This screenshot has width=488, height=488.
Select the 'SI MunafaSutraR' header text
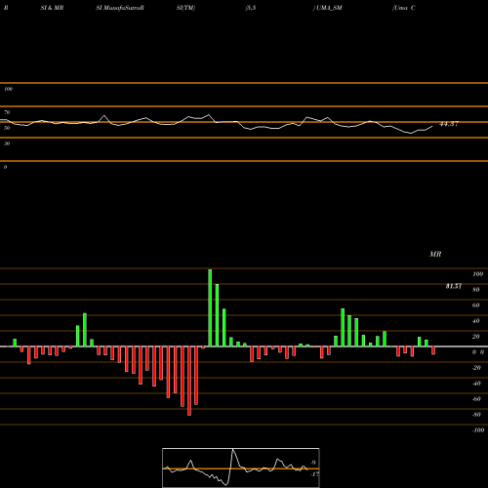[120, 8]
